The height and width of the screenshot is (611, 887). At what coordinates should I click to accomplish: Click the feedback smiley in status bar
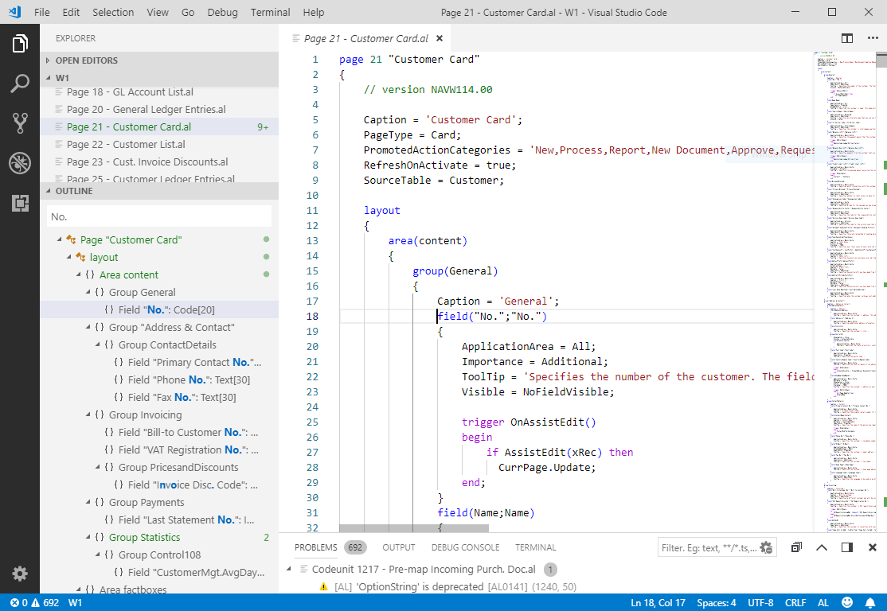[x=847, y=602]
